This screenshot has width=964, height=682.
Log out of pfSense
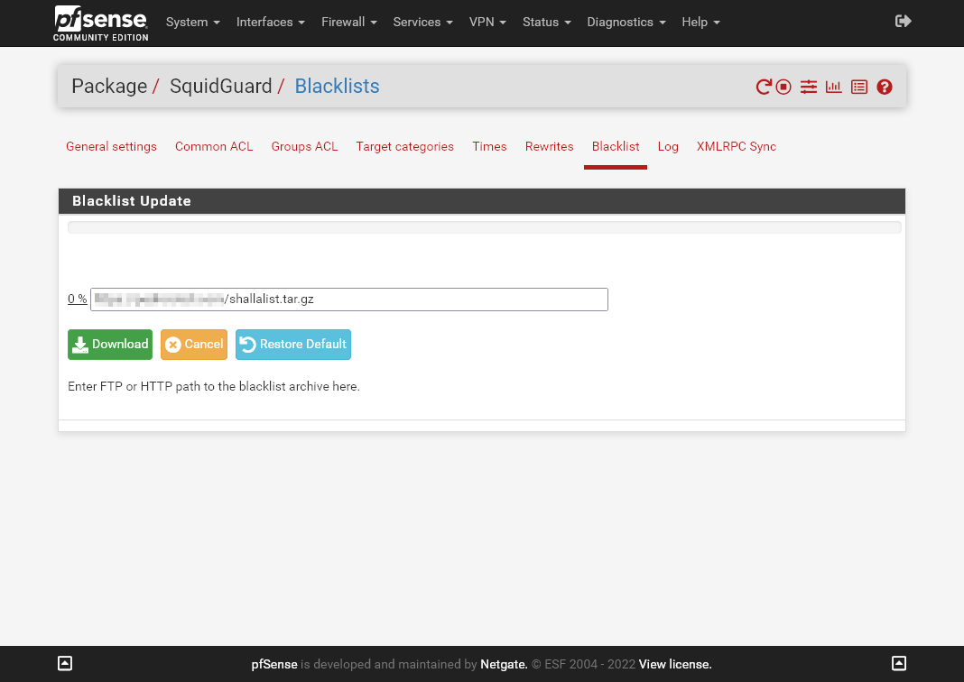tap(903, 20)
